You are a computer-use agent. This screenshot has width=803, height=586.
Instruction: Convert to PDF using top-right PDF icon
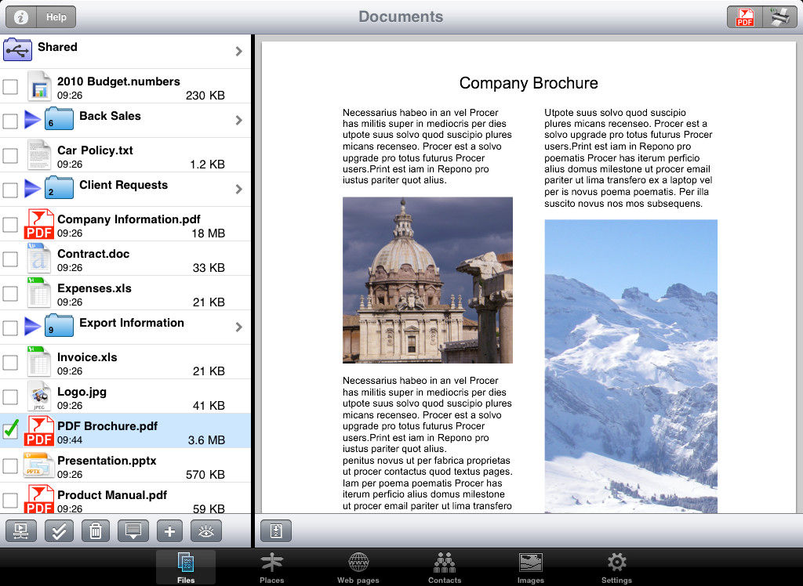(x=745, y=17)
